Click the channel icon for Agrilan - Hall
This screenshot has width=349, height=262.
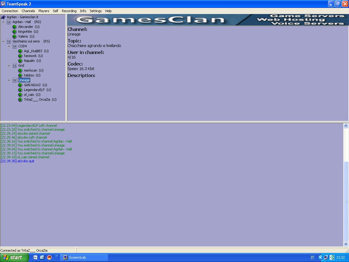coord(9,22)
